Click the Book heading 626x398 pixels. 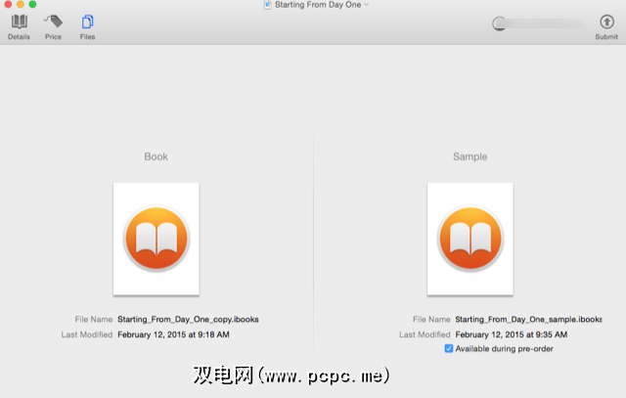pos(156,156)
